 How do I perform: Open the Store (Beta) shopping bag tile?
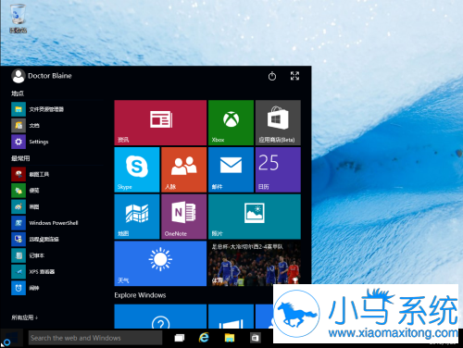coord(278,122)
